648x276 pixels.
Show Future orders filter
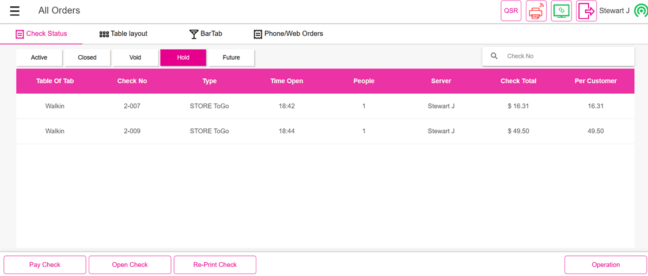pos(231,57)
